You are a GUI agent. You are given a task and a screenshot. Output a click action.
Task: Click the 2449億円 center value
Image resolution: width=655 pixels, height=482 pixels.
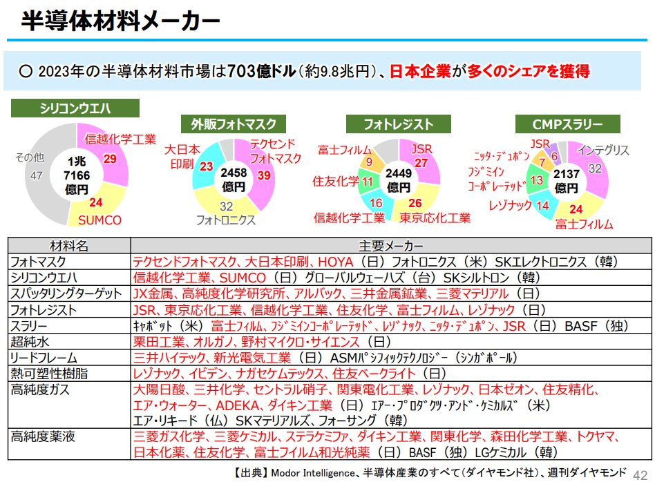[399, 180]
